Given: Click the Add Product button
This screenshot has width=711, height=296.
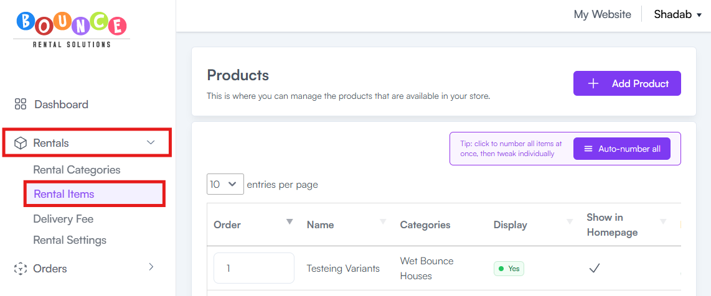Looking at the screenshot, I should pyautogui.click(x=627, y=83).
